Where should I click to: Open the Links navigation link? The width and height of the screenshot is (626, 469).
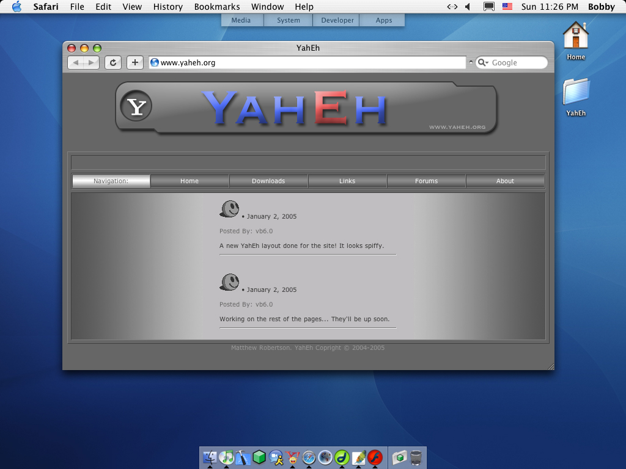(x=347, y=181)
